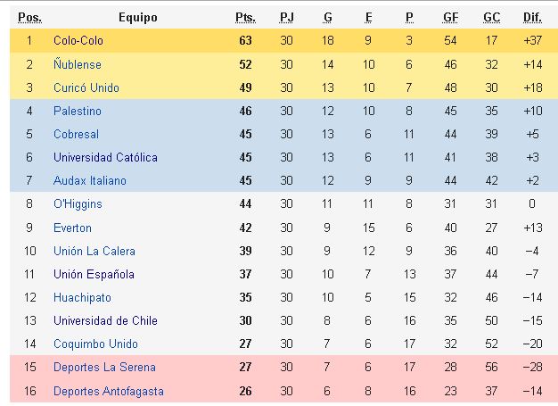Open the Cobresal team page
The height and width of the screenshot is (406, 558).
tap(76, 134)
